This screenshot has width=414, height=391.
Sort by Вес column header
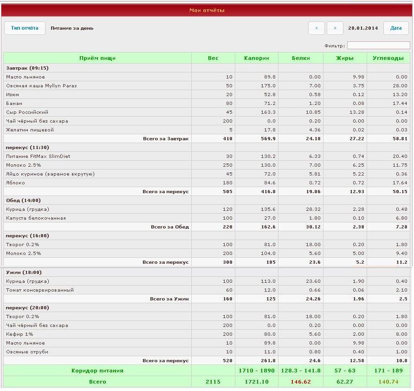pos(213,58)
